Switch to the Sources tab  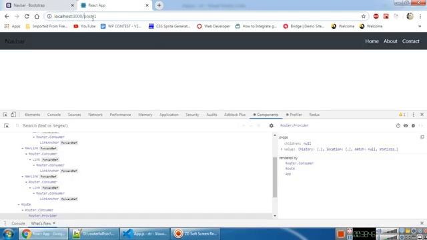(x=74, y=115)
